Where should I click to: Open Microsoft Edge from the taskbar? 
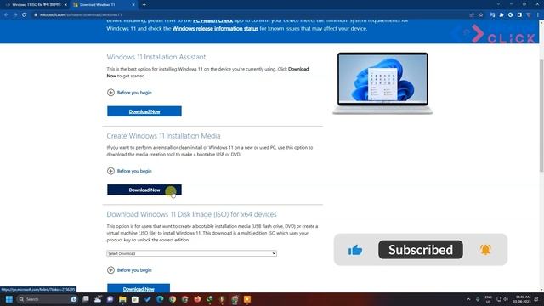160,299
